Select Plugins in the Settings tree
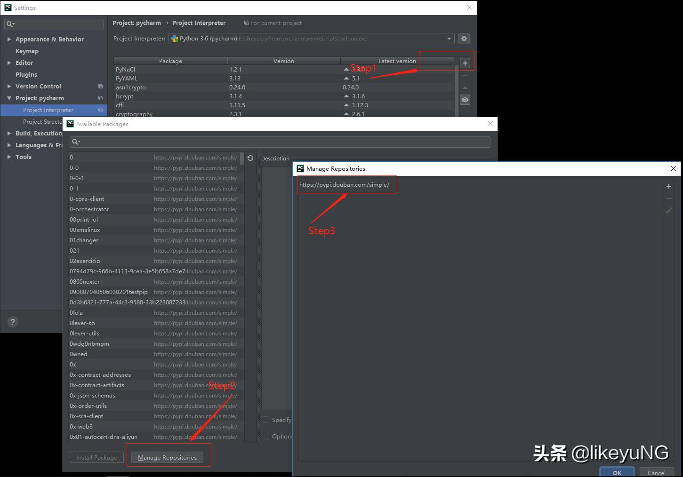The width and height of the screenshot is (683, 477). click(x=26, y=74)
